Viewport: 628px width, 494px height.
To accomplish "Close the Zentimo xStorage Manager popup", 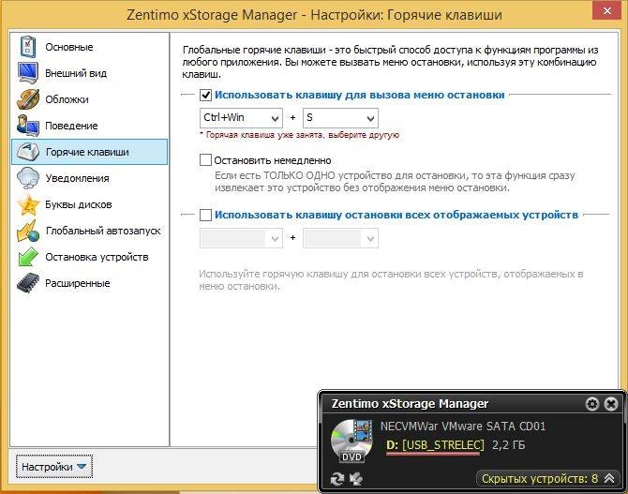I will [611, 404].
